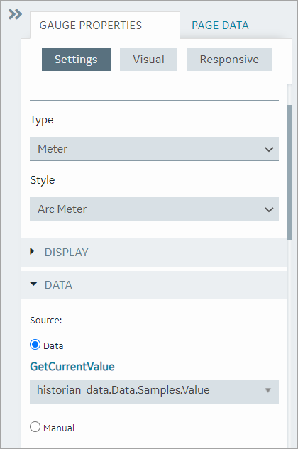Click the chevron arrow in the Arc Meter dropdown
The height and width of the screenshot is (449, 298).
pyautogui.click(x=269, y=209)
